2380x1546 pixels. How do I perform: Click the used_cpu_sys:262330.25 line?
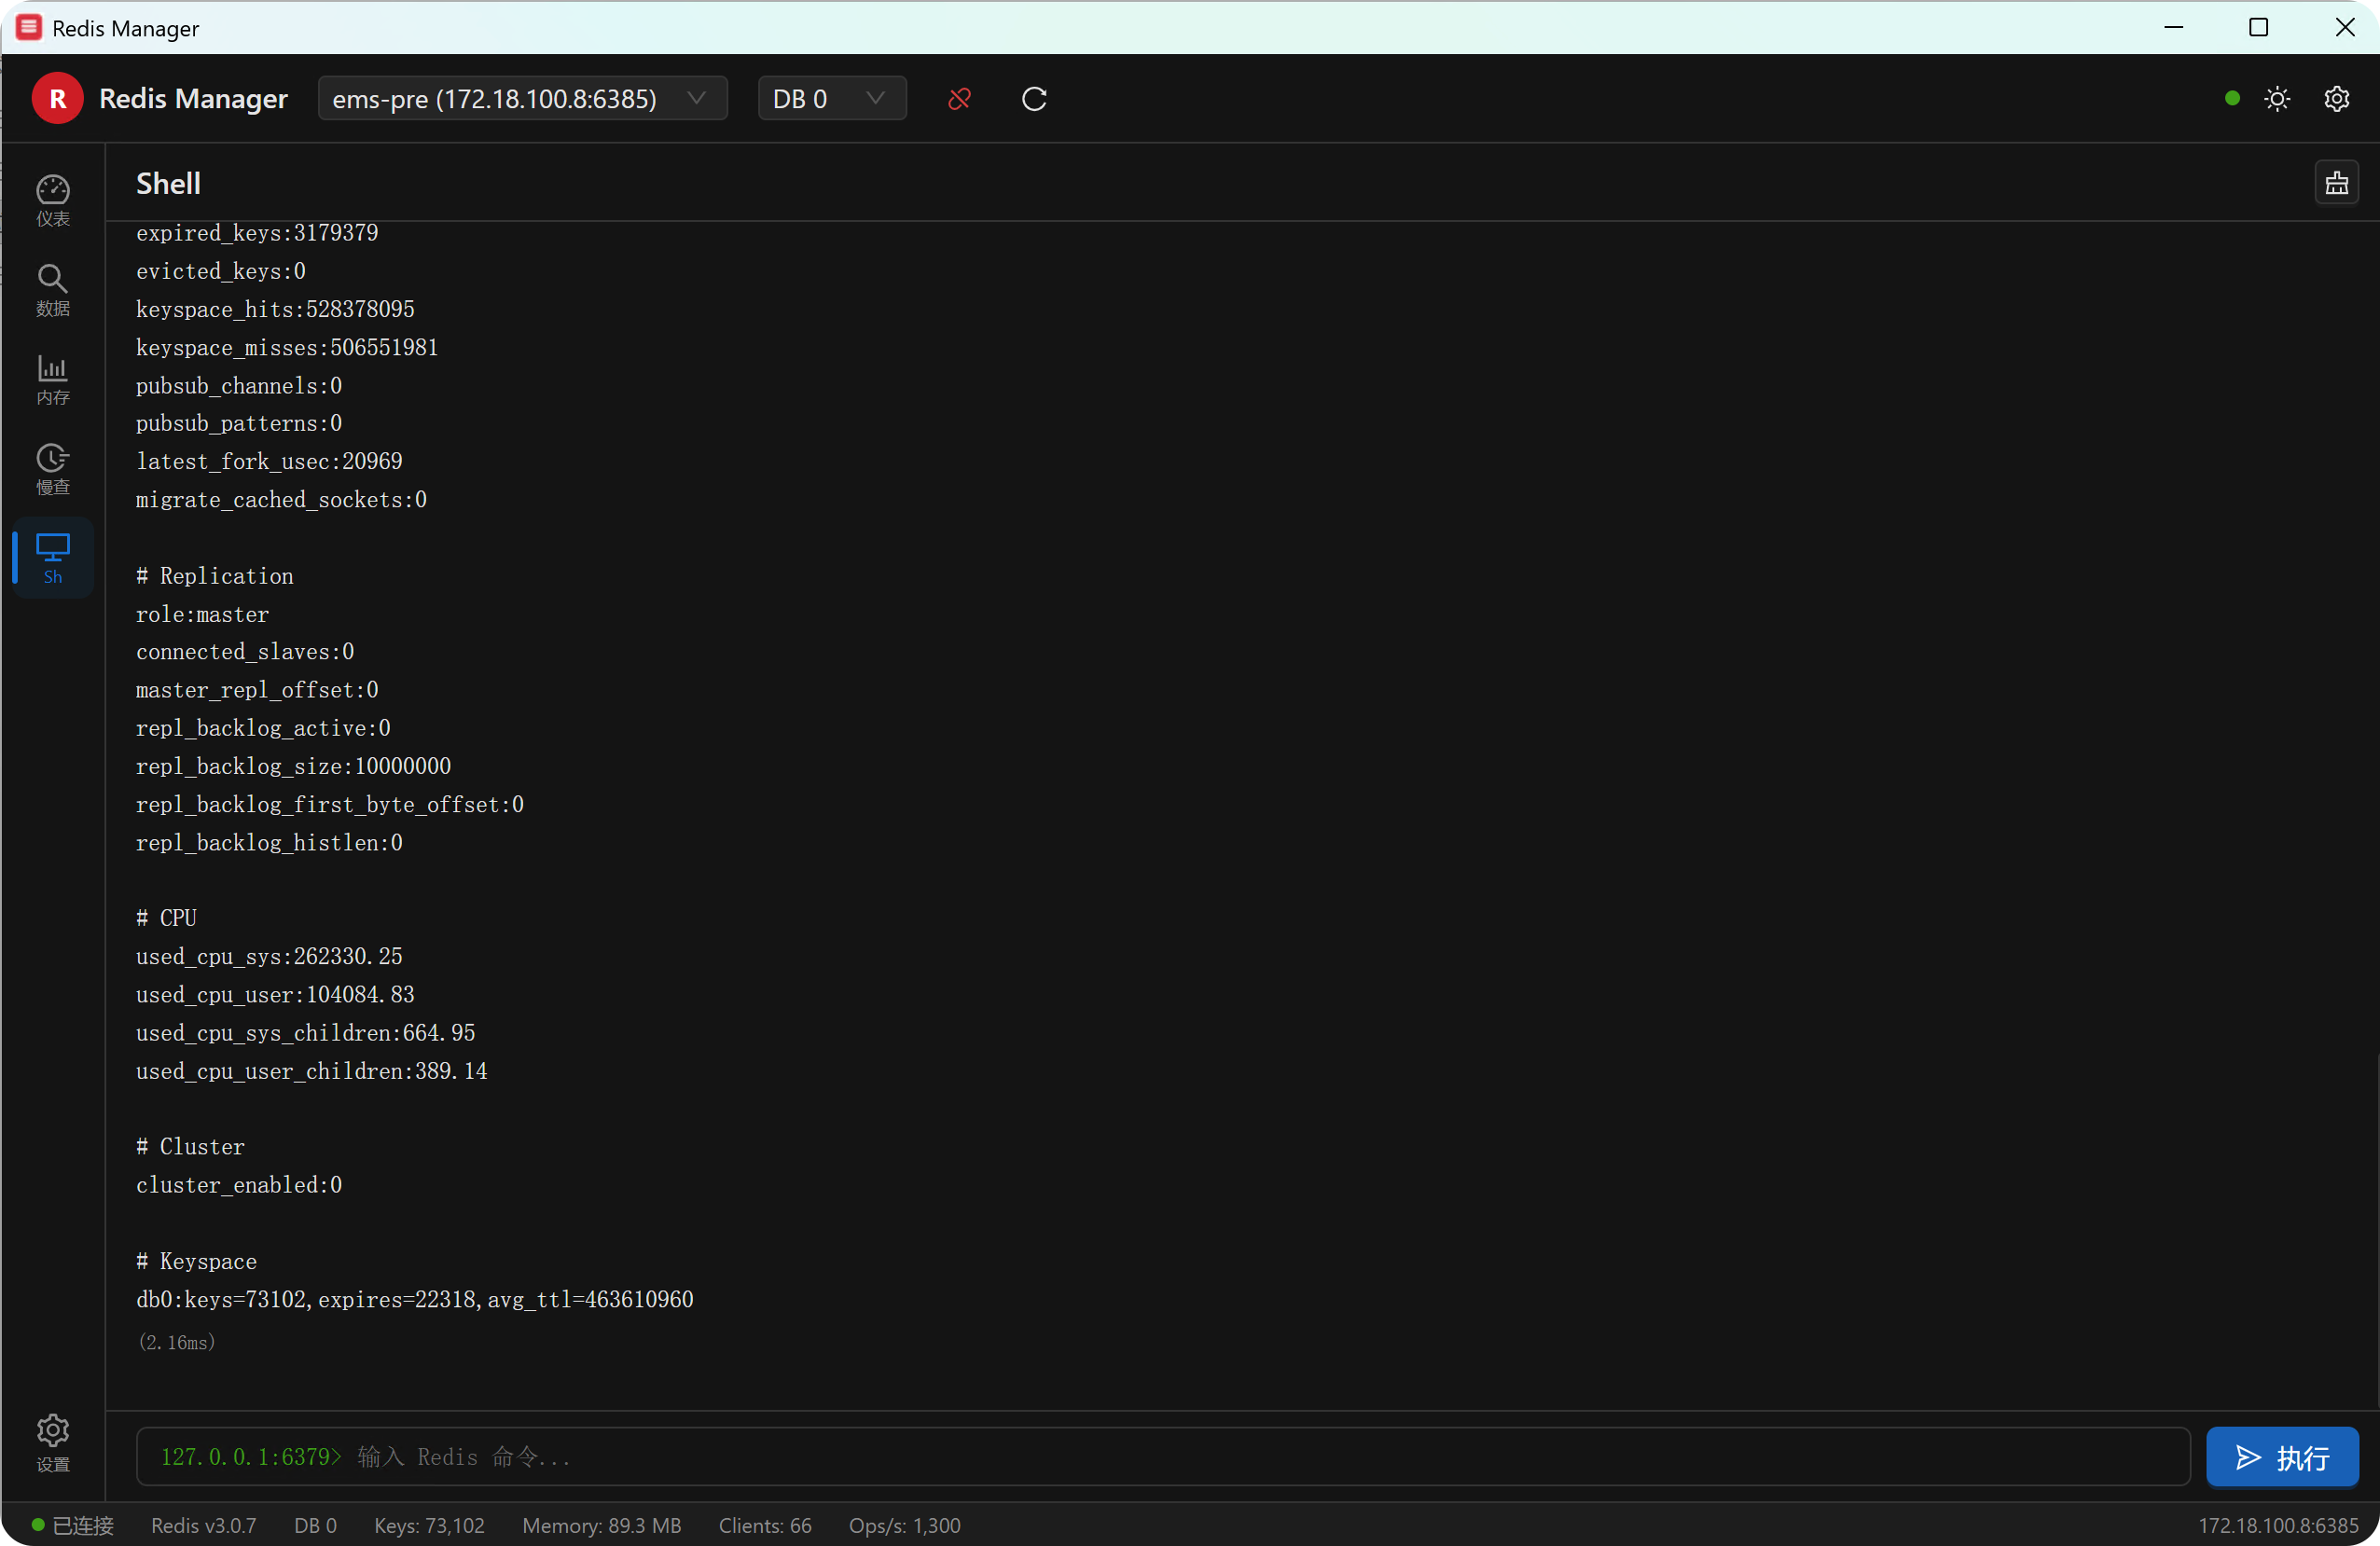coord(269,957)
